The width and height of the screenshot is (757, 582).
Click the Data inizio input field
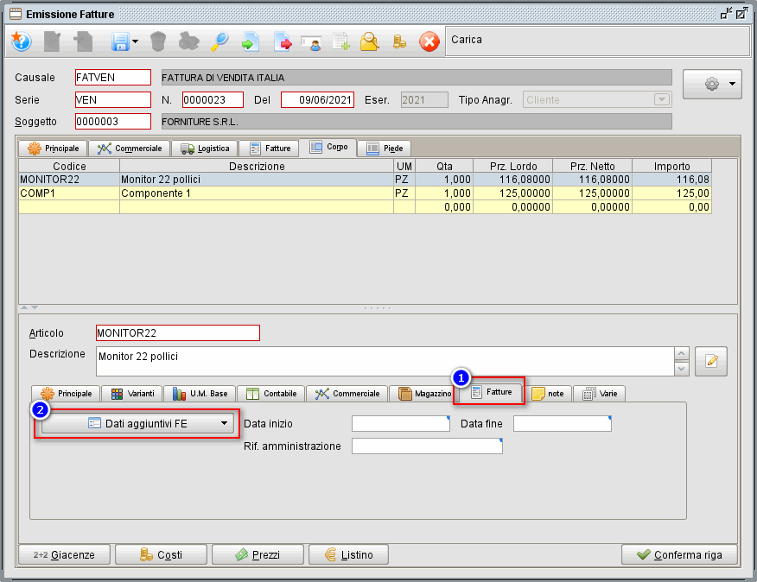coord(400,423)
